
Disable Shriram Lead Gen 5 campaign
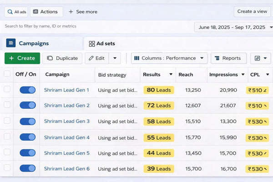pyautogui.click(x=27, y=153)
